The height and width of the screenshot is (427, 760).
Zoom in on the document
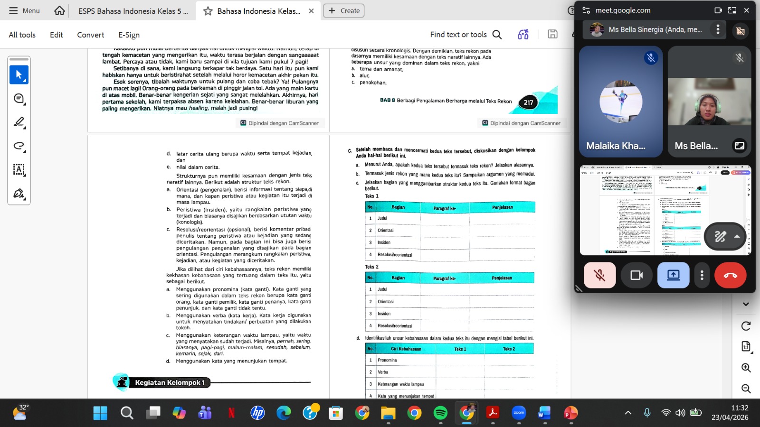(746, 368)
